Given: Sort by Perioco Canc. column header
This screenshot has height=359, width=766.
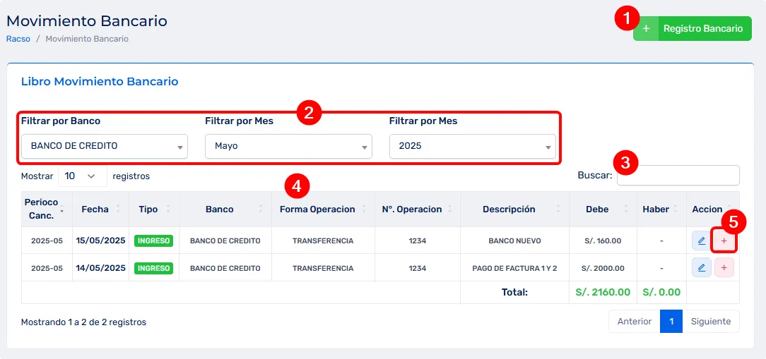Looking at the screenshot, I should click(42, 209).
